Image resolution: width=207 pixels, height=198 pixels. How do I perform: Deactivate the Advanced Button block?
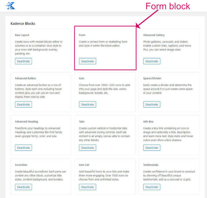pyautogui.click(x=23, y=104)
